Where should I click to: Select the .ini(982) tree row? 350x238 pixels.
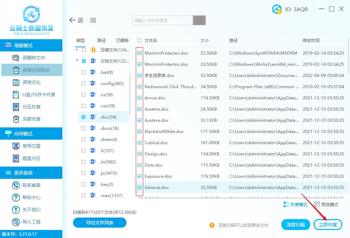104,162
